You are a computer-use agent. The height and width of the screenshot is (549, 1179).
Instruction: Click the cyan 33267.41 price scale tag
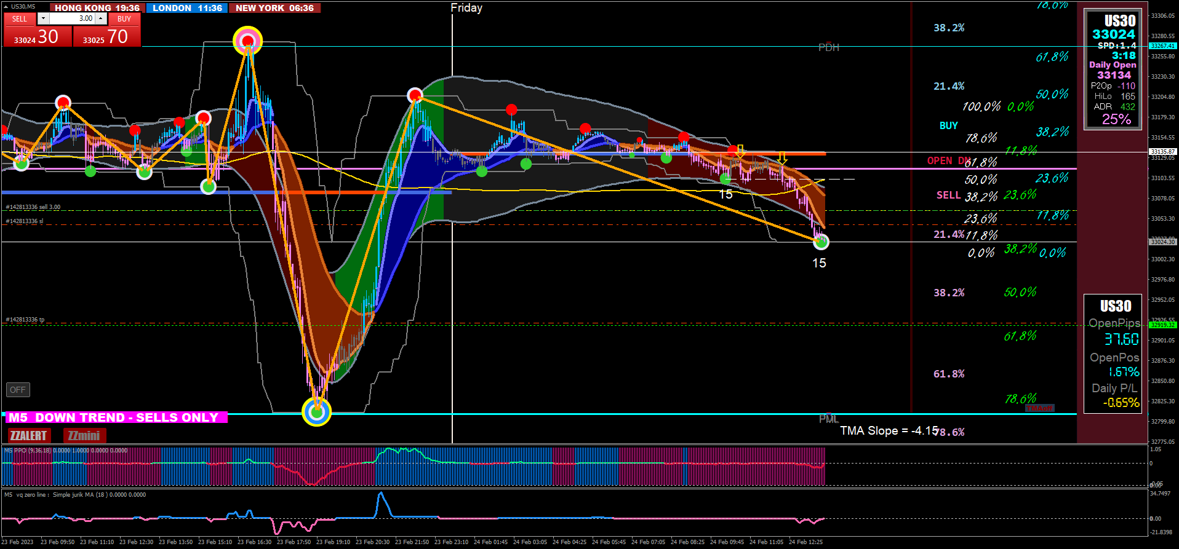tap(1162, 46)
